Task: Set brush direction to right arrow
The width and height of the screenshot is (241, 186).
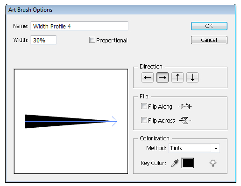Action: click(x=163, y=77)
